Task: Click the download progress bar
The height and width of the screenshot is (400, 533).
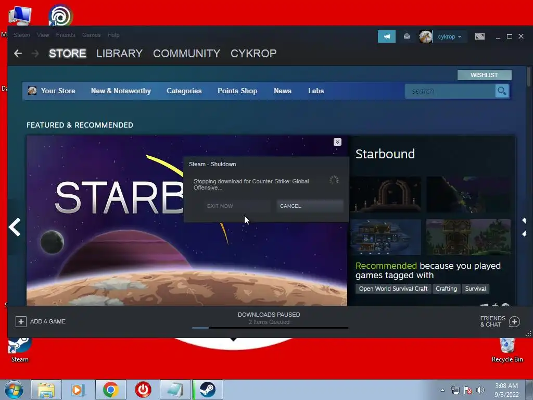Action: click(x=270, y=328)
